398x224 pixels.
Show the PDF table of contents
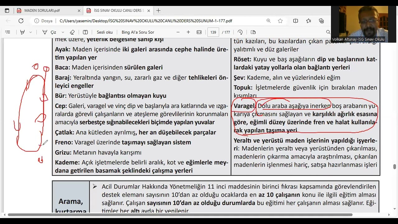pos(8,32)
